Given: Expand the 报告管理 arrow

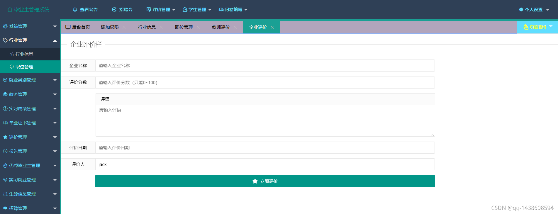Looking at the screenshot, I should pyautogui.click(x=55, y=151).
